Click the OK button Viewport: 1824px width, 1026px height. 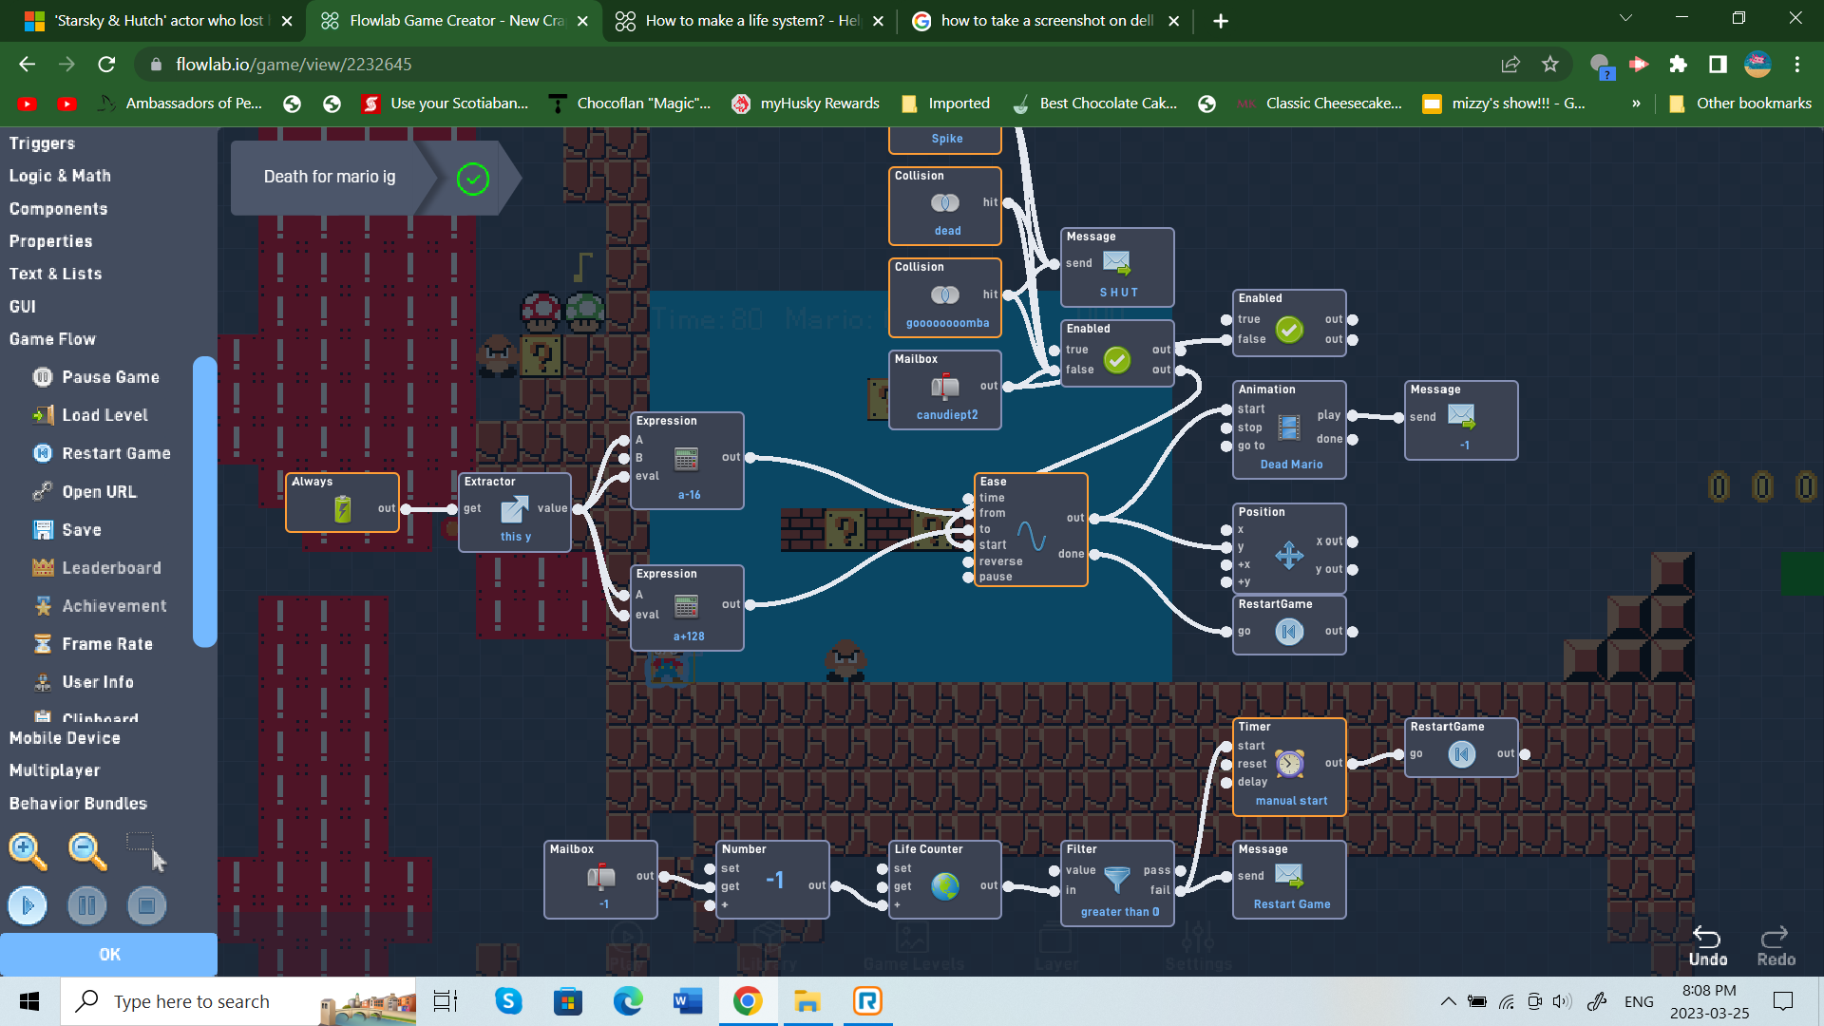(x=108, y=954)
